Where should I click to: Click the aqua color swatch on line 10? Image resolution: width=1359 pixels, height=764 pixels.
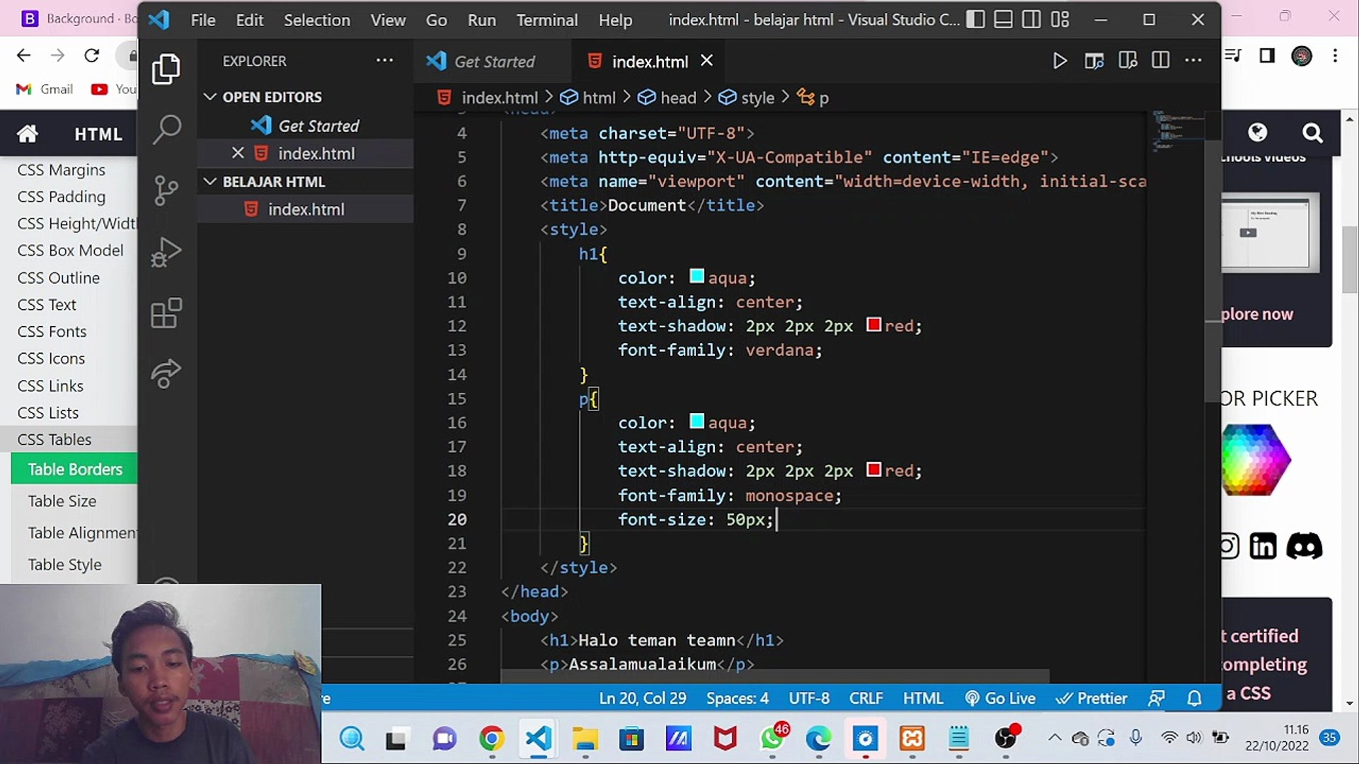point(696,277)
